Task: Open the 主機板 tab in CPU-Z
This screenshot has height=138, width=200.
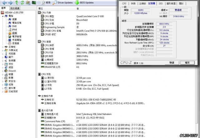Action: click(x=142, y=3)
